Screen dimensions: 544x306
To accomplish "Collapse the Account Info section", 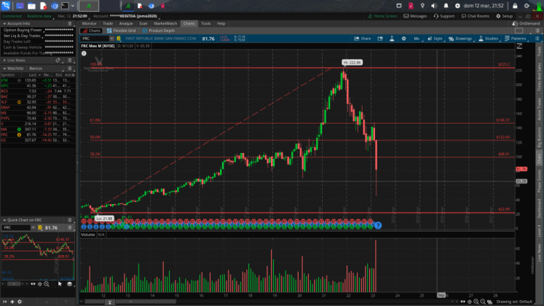I will 4,23.
